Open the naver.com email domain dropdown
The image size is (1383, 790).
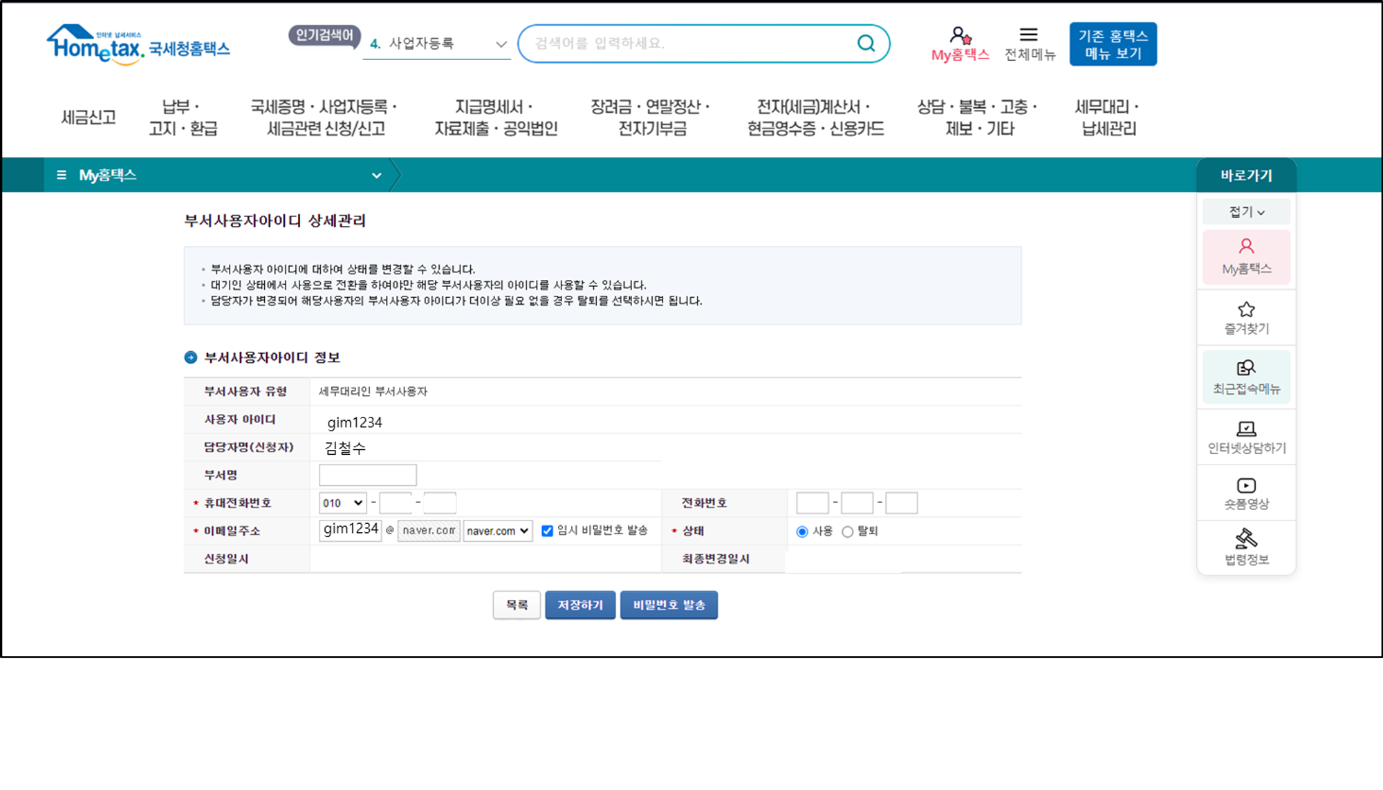(497, 531)
